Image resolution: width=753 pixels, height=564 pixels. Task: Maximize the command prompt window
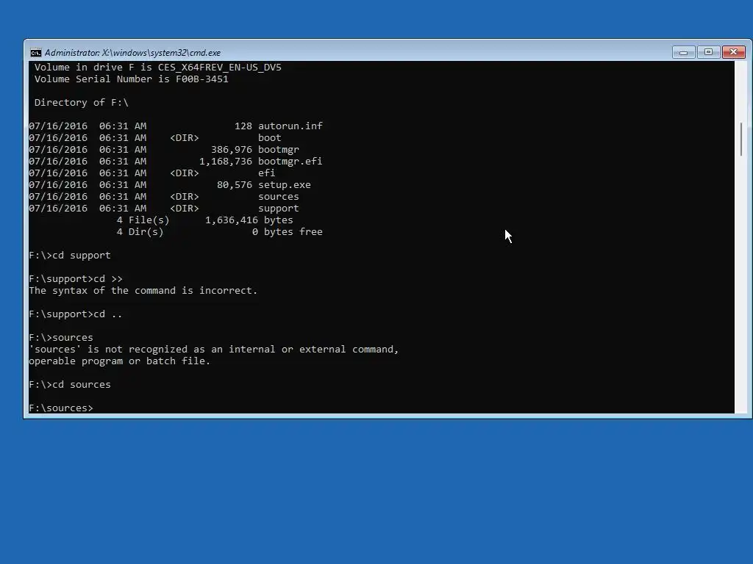tap(708, 52)
